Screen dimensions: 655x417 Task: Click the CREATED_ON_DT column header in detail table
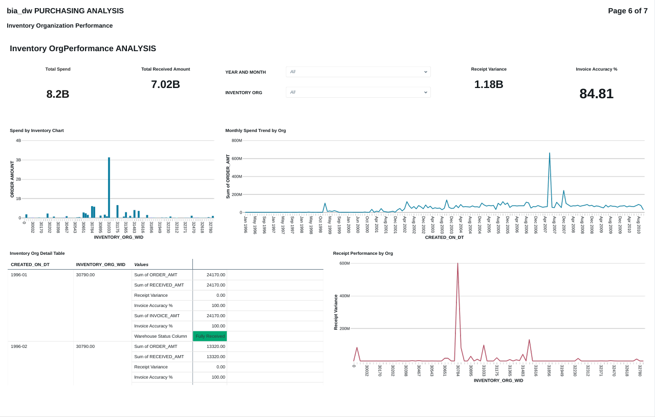(30, 265)
